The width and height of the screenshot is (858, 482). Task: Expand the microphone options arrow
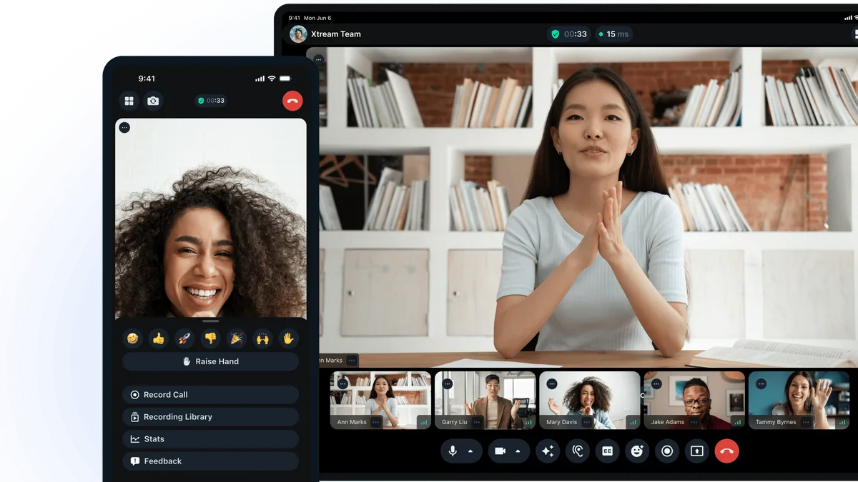[x=470, y=451]
